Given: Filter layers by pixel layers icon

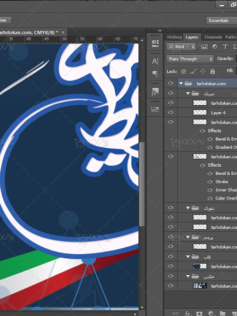Looking at the screenshot, I should 204,46.
